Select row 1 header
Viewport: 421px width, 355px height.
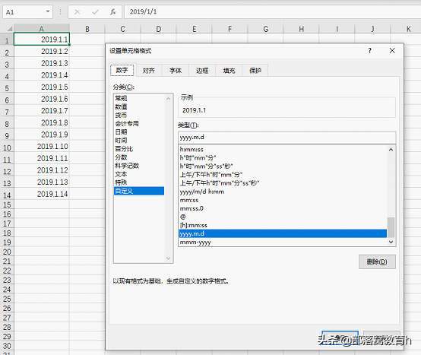click(x=7, y=40)
